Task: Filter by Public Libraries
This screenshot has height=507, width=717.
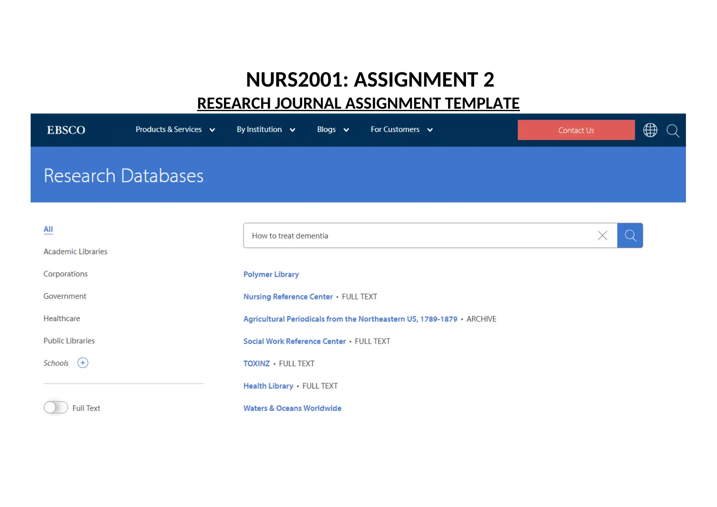Action: click(69, 341)
